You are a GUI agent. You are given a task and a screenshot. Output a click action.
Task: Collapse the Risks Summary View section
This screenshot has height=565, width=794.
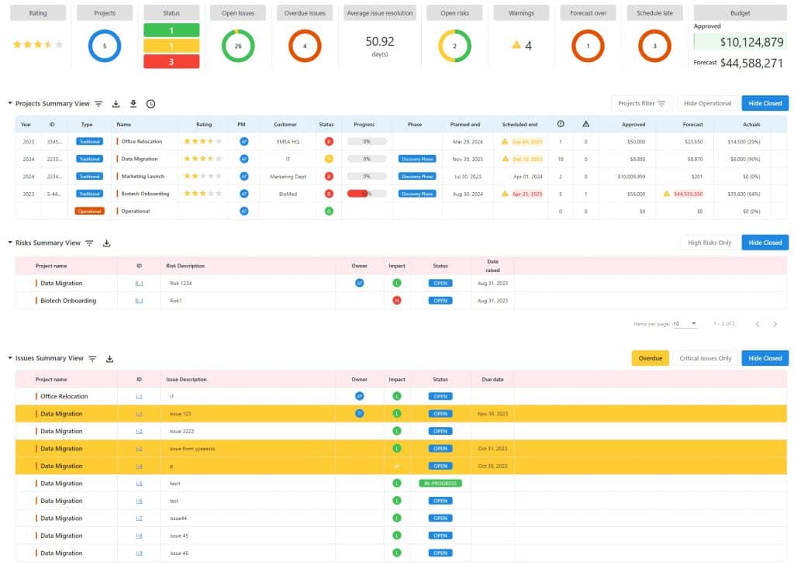(10, 243)
